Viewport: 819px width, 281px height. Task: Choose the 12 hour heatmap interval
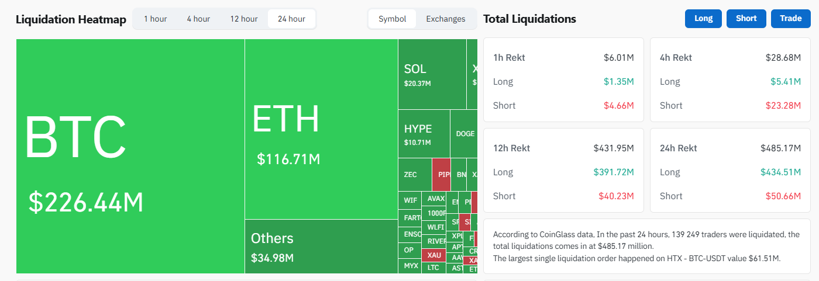pyautogui.click(x=244, y=19)
